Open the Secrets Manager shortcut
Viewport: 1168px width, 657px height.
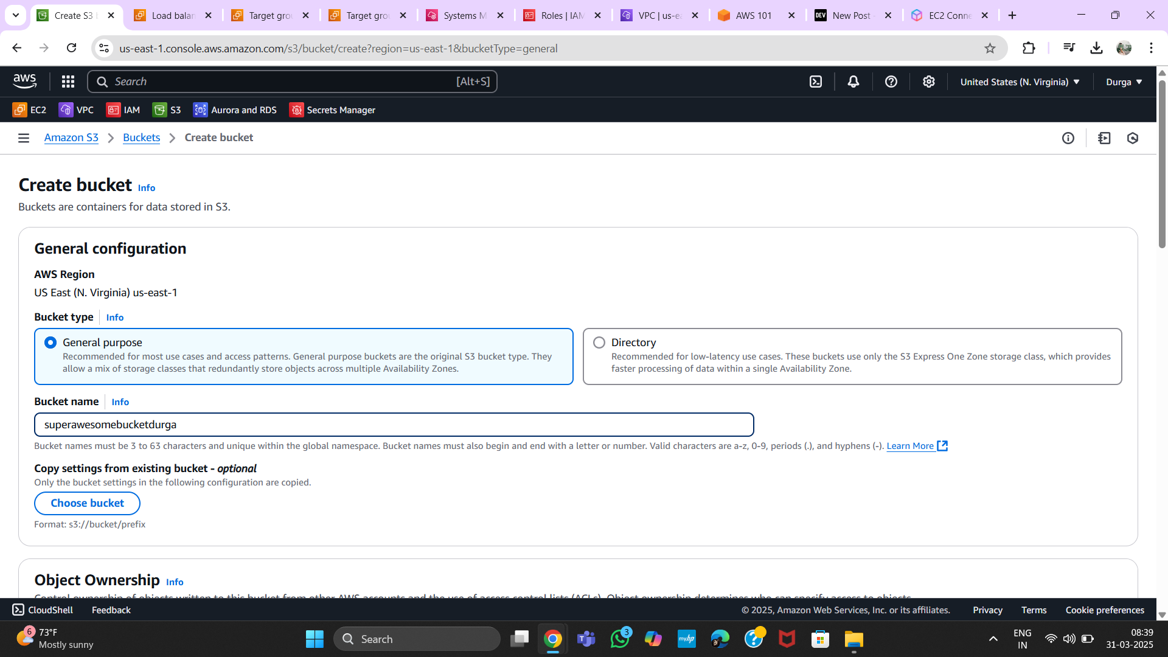pyautogui.click(x=332, y=109)
